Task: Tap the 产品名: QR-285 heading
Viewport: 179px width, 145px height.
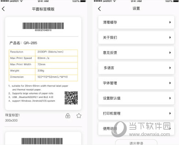Action: click(23, 43)
